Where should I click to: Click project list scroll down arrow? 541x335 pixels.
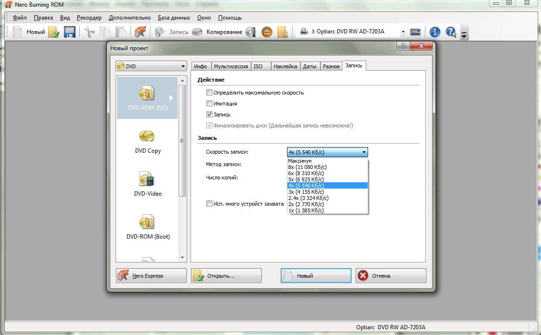[x=182, y=258]
